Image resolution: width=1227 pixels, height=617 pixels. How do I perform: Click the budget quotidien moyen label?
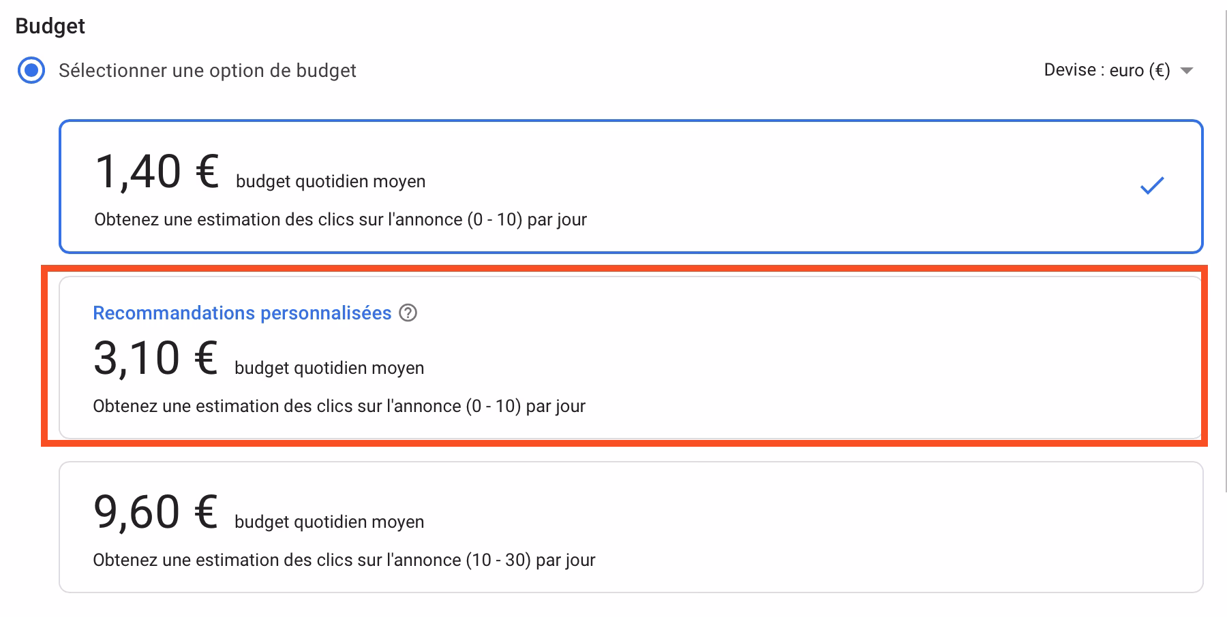coord(329,181)
